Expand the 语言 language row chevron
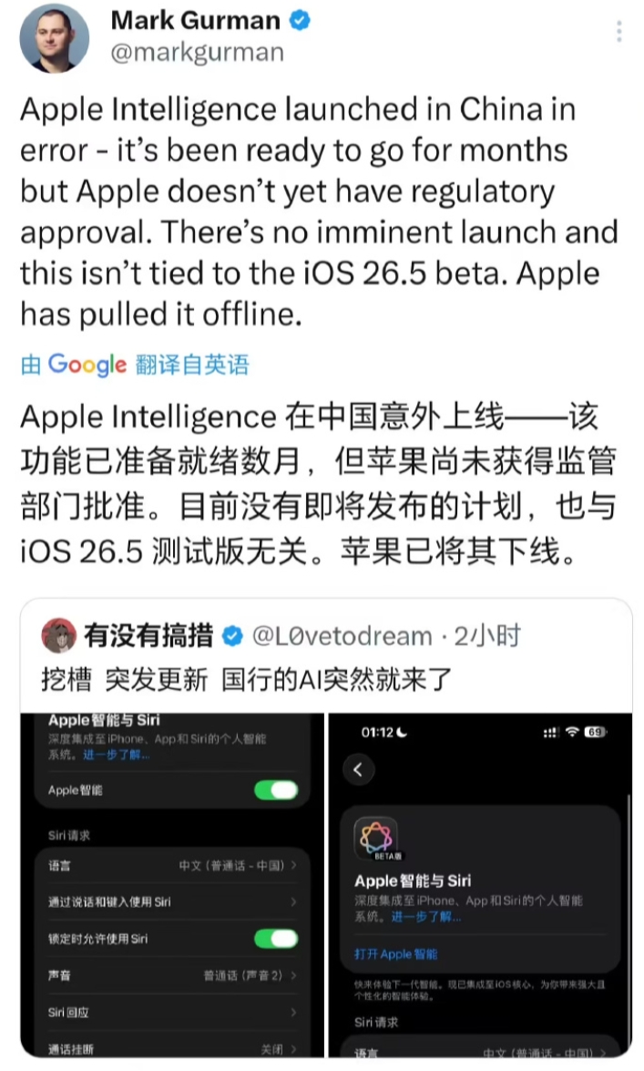 pos(293,865)
